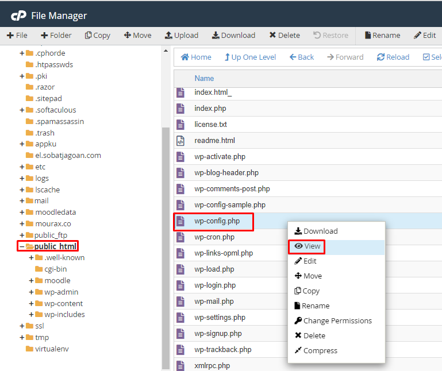Open the .razor folder
The image size is (442, 371).
coord(40,87)
